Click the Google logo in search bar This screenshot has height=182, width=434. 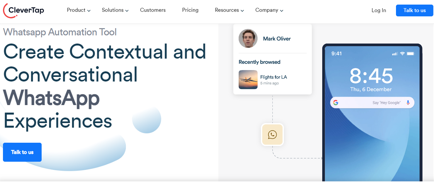(x=336, y=103)
